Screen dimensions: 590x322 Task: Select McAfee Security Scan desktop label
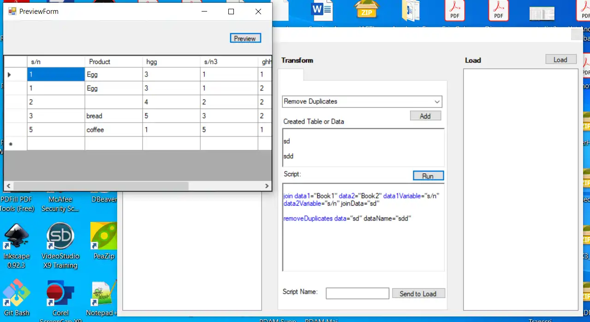pos(60,204)
